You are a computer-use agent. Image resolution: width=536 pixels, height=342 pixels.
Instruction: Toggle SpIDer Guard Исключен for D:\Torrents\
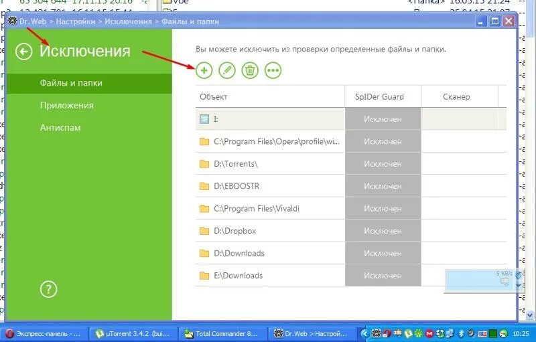click(x=383, y=164)
